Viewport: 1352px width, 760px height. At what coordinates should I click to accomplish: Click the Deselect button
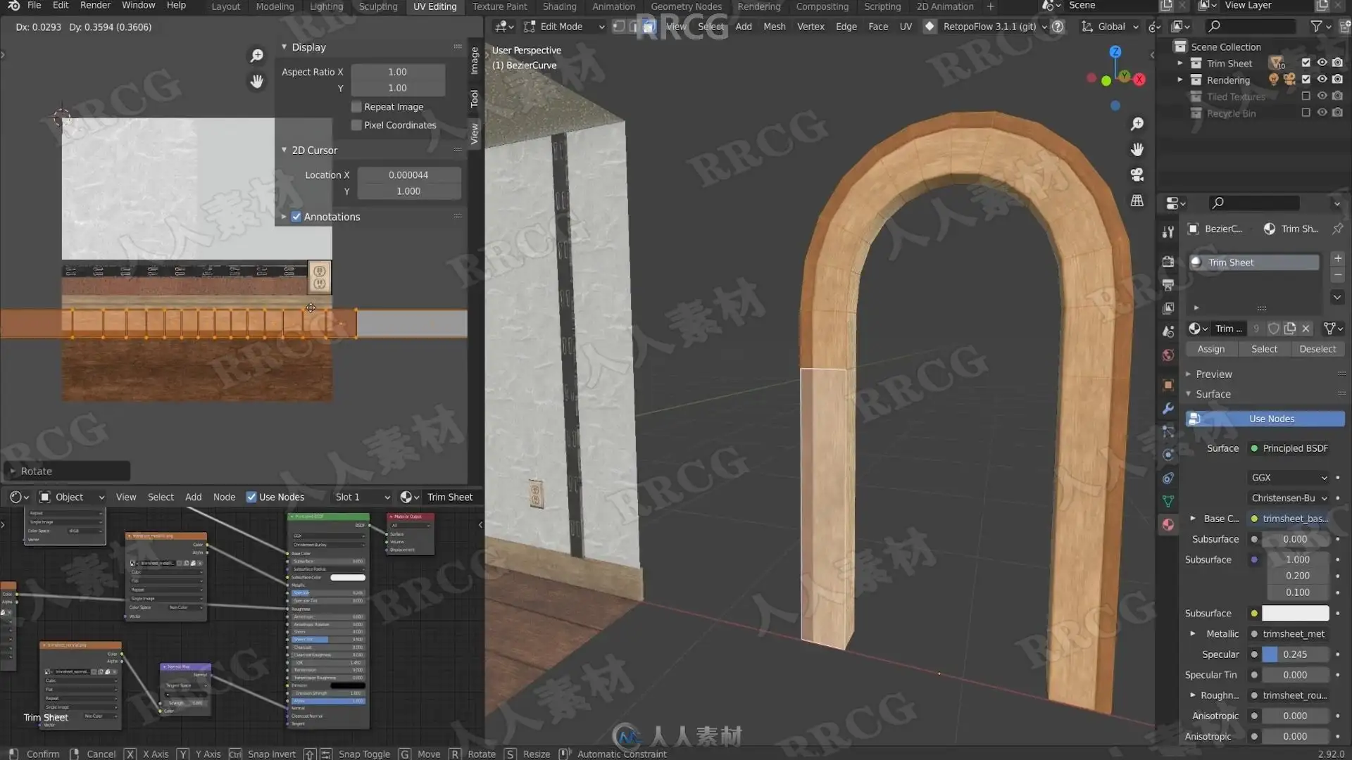(x=1317, y=349)
